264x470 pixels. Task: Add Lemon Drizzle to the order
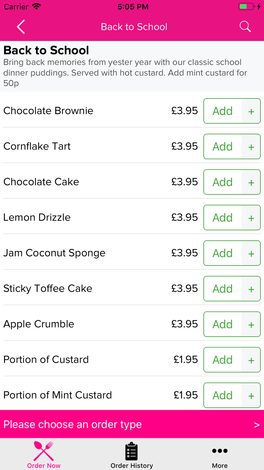(x=223, y=218)
